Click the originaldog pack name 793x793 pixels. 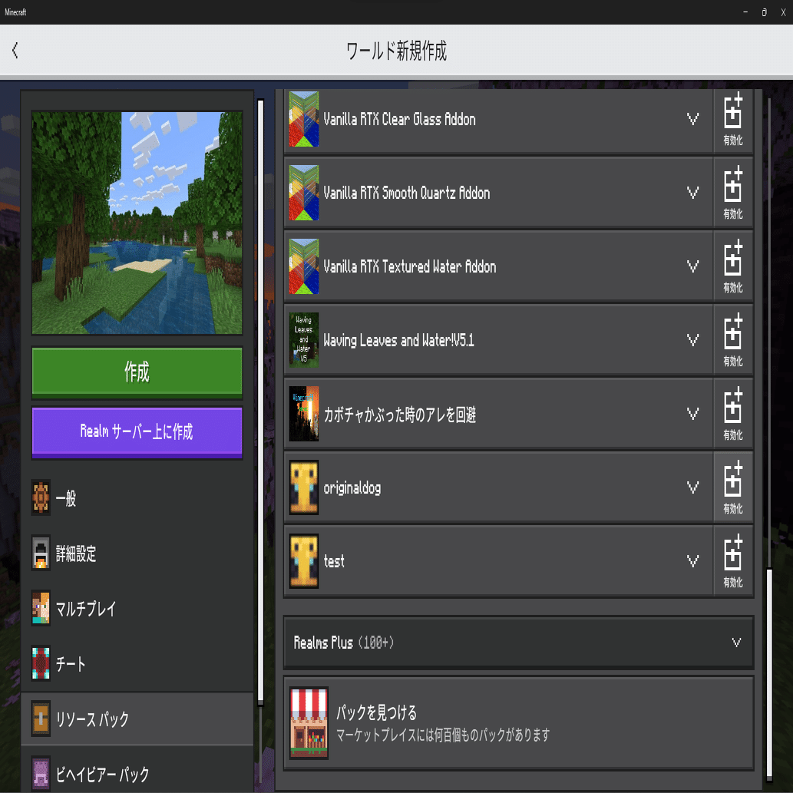352,488
